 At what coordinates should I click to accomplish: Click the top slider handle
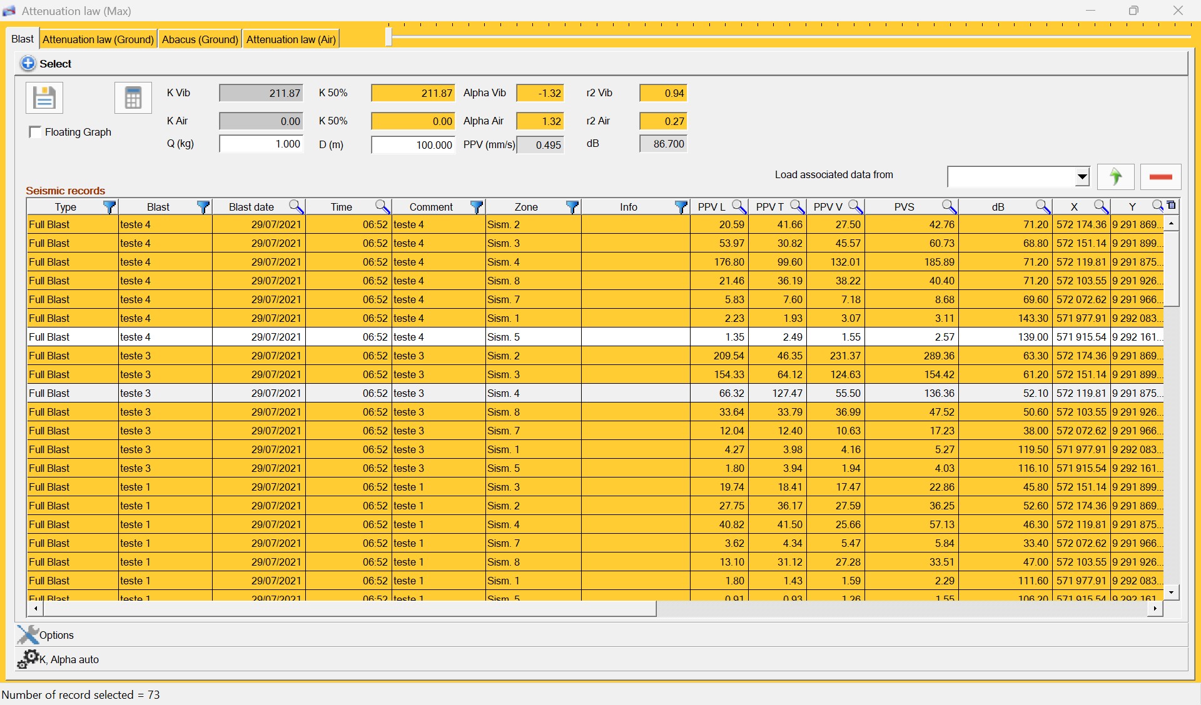[x=388, y=37]
